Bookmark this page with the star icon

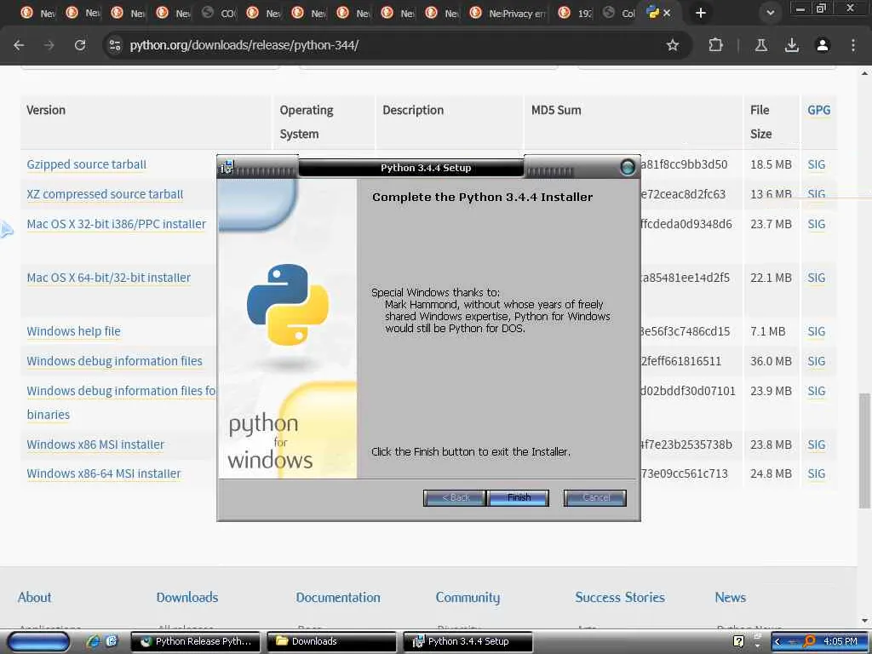click(673, 45)
